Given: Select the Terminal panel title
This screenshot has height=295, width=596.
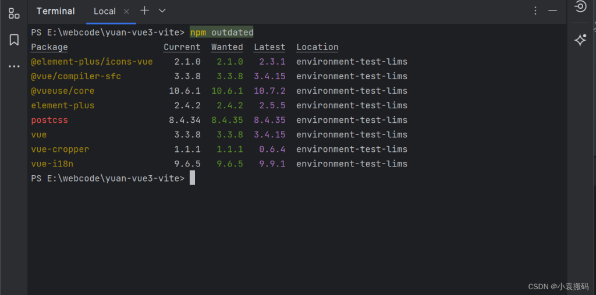Looking at the screenshot, I should [55, 11].
